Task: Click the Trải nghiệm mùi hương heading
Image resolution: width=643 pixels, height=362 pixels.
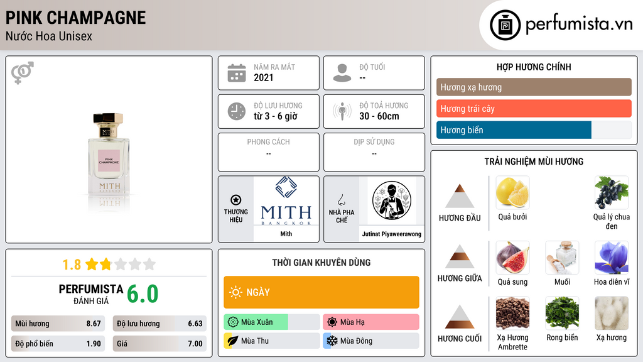Action: click(534, 162)
